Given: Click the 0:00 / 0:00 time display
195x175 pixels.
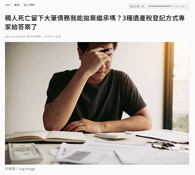Looking at the screenshot, I should (x=179, y=6).
